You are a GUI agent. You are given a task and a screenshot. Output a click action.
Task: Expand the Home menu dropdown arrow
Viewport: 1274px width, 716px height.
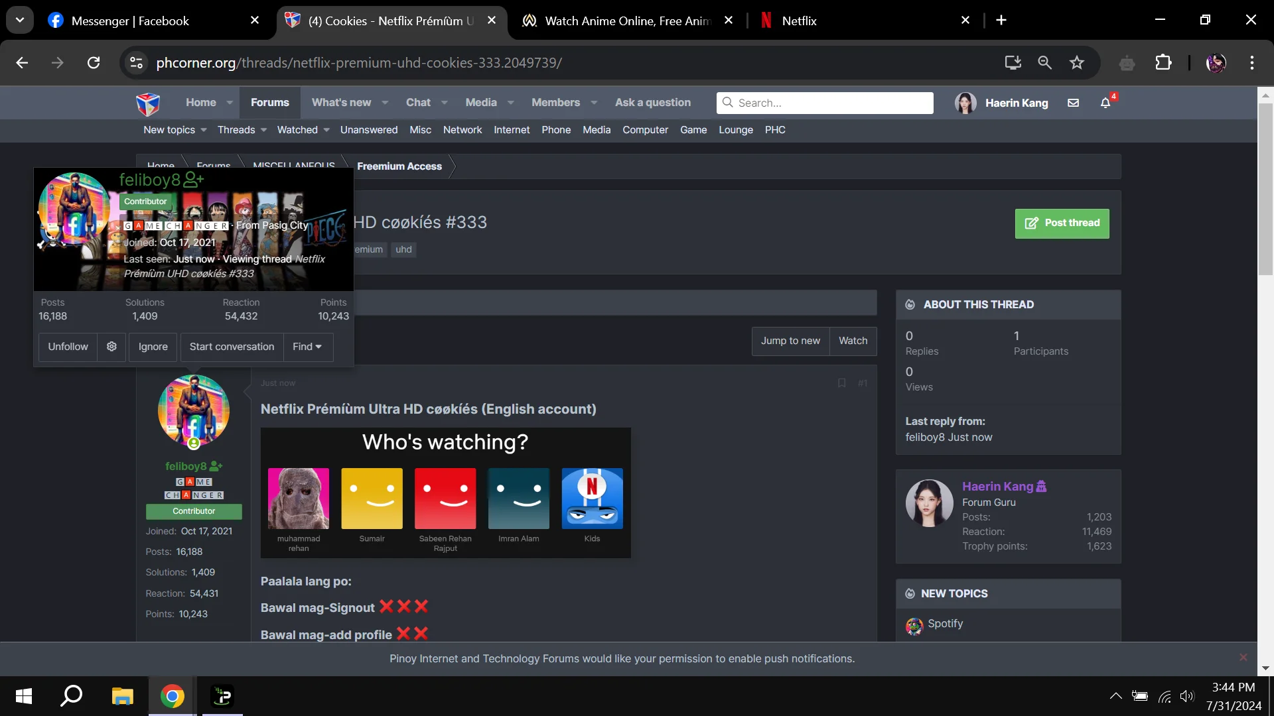click(230, 103)
